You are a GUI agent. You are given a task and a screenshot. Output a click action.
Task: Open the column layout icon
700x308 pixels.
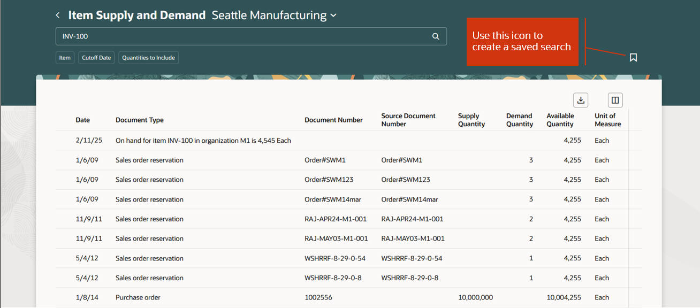pyautogui.click(x=615, y=100)
